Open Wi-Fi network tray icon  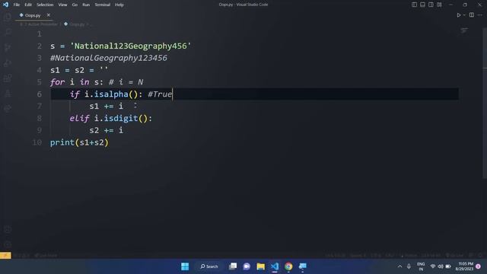point(433,266)
